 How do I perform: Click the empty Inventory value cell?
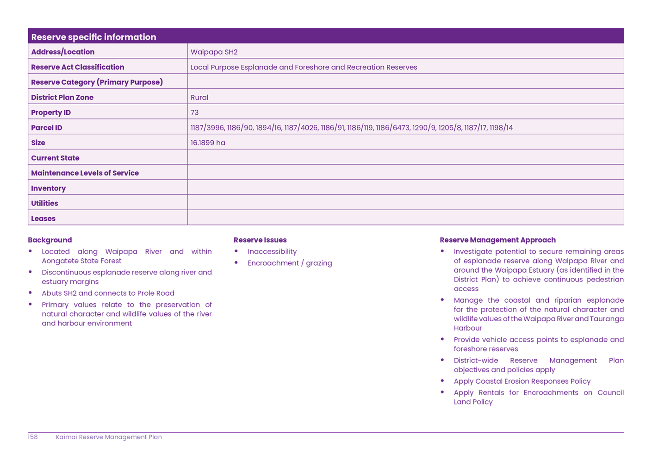pos(405,188)
